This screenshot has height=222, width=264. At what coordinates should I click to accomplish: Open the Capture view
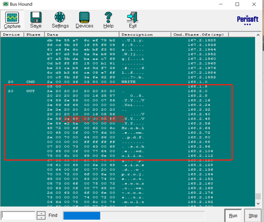12,20
